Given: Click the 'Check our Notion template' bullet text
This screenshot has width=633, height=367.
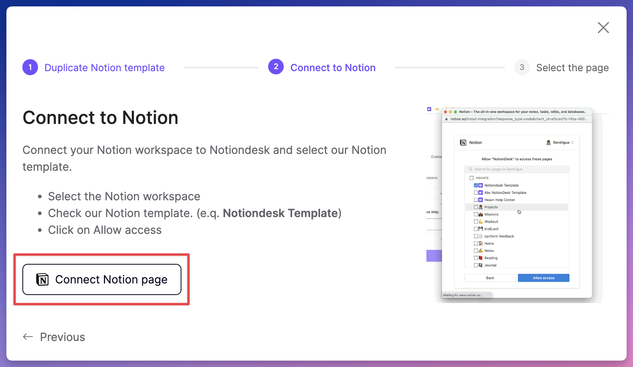Looking at the screenshot, I should pos(195,213).
